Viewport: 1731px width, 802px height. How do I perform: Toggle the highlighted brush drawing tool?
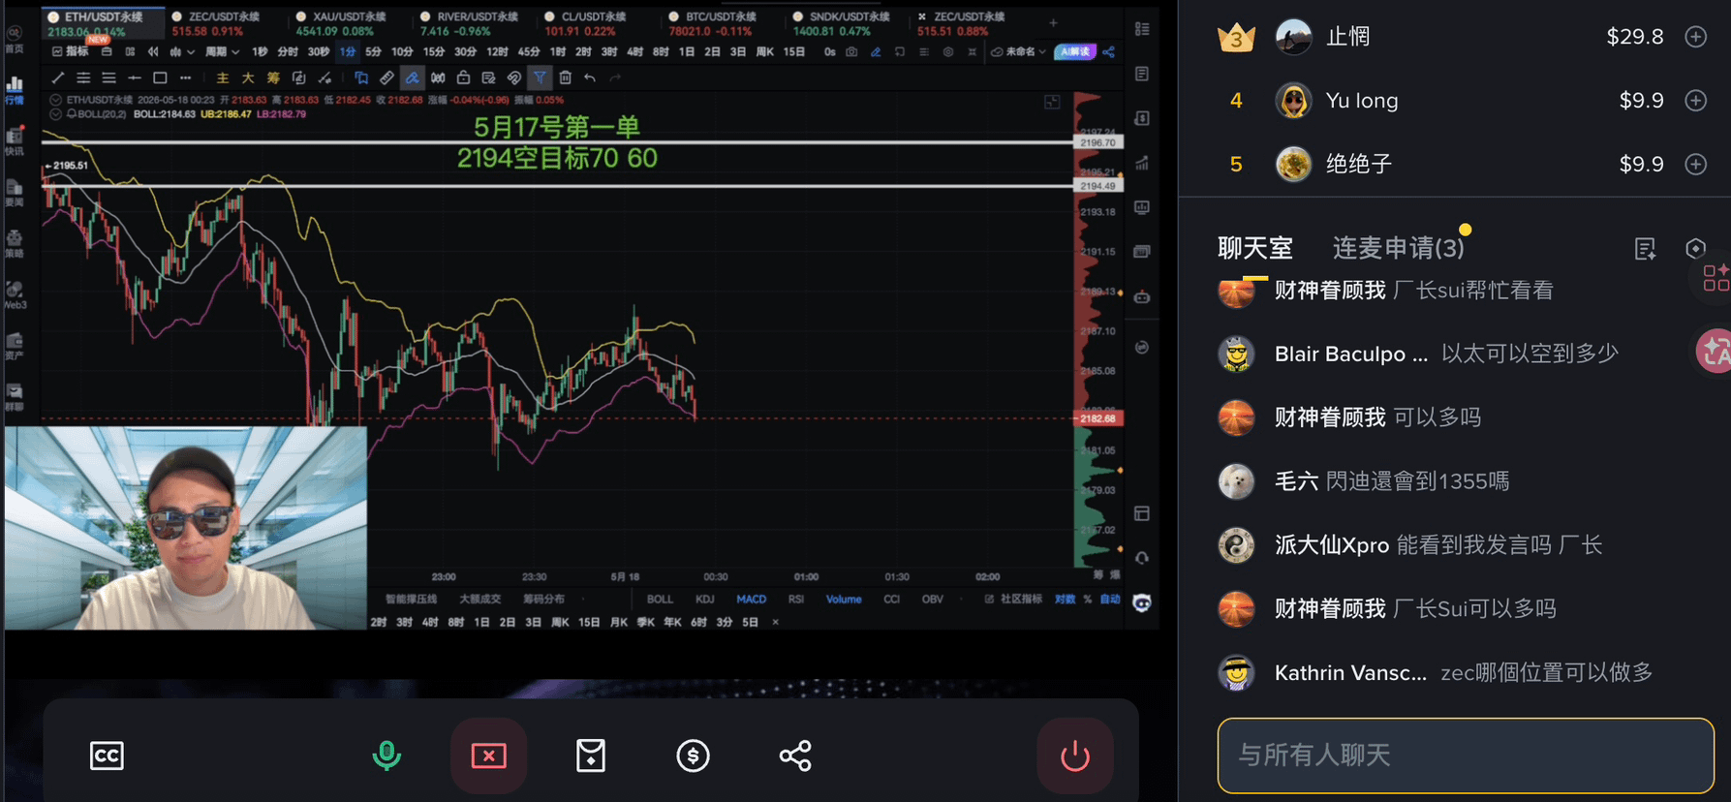click(413, 77)
